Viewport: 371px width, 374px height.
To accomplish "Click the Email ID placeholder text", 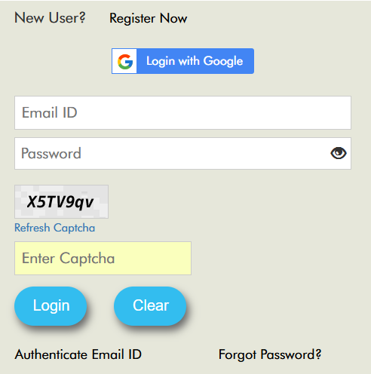I will 50,112.
